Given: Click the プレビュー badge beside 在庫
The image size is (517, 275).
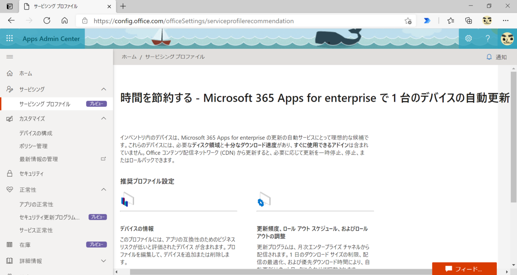Looking at the screenshot, I should point(97,245).
